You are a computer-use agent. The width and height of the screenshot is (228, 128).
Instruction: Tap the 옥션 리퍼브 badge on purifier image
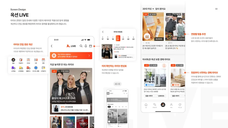click(150, 85)
